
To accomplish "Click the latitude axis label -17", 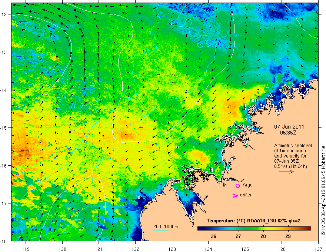I will coord(4,203).
